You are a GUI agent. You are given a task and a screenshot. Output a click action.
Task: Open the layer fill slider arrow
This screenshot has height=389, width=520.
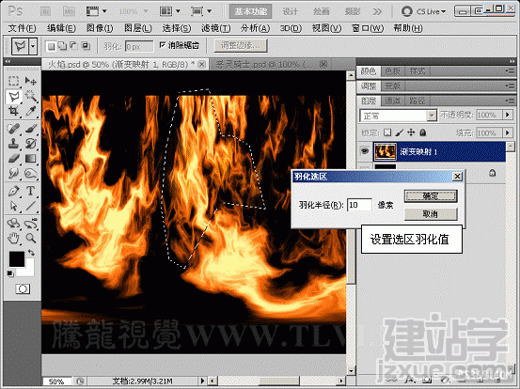(x=508, y=132)
